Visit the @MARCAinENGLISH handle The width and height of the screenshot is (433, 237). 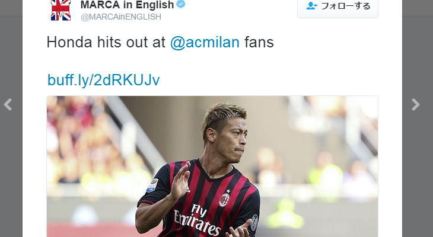click(121, 17)
